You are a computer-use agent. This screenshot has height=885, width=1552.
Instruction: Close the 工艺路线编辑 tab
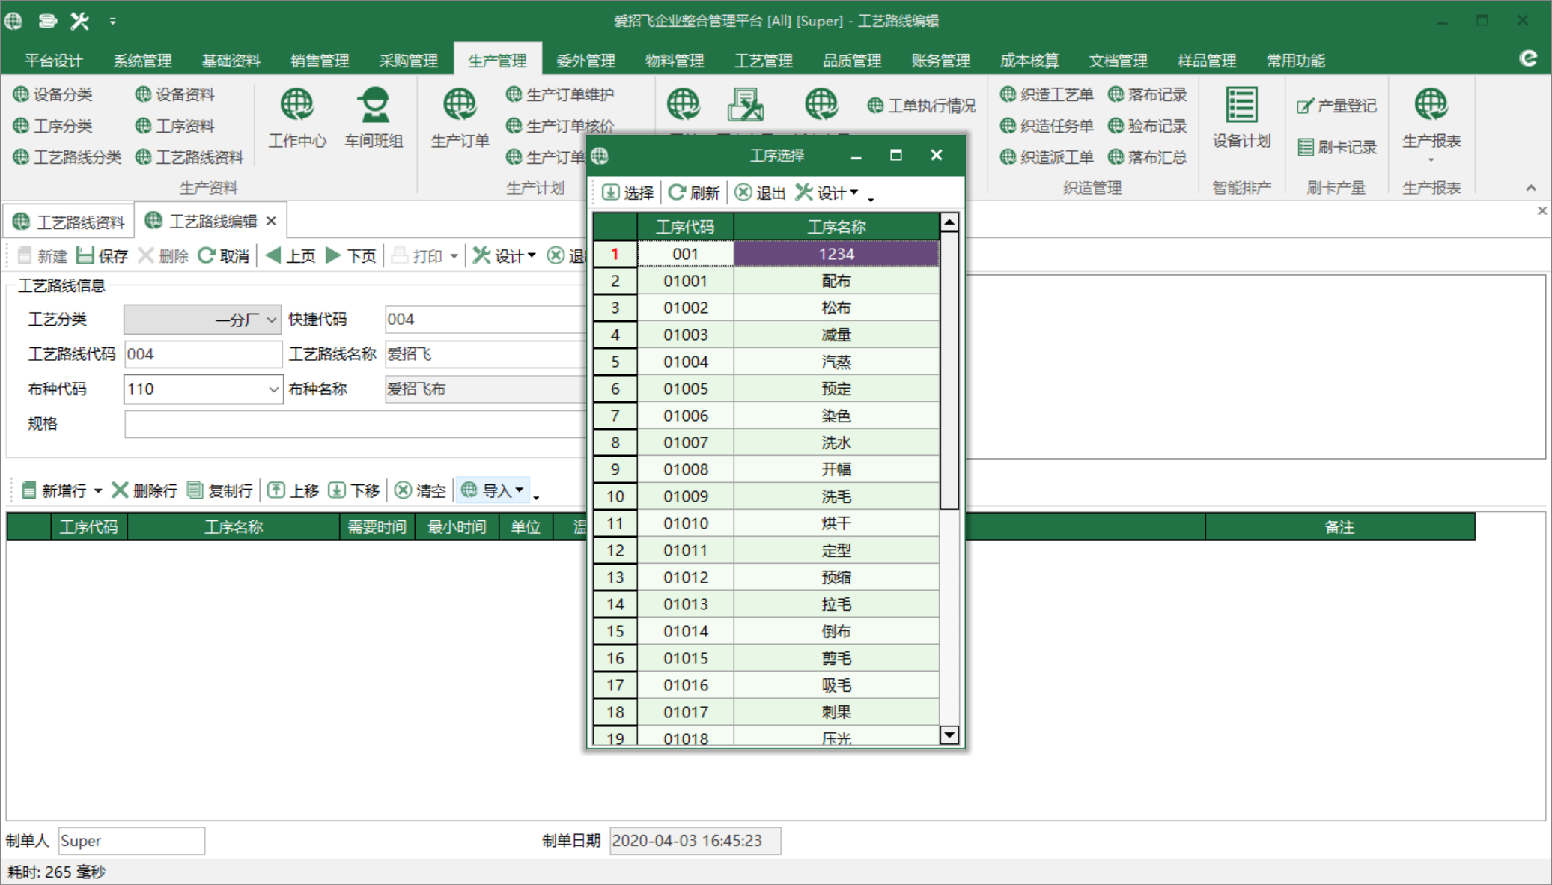272,221
